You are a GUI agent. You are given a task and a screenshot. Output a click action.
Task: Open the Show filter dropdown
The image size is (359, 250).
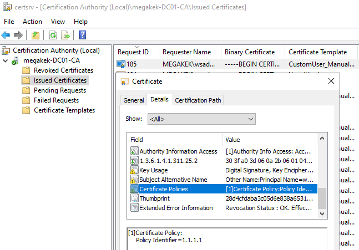click(201, 119)
